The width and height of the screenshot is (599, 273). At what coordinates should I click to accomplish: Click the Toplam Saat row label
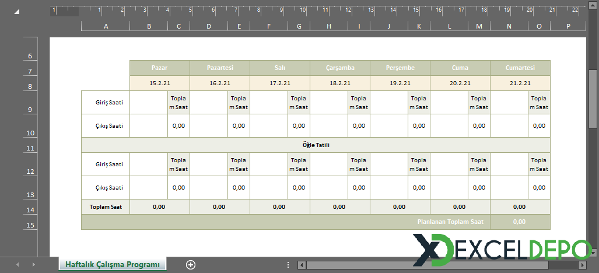(106, 206)
